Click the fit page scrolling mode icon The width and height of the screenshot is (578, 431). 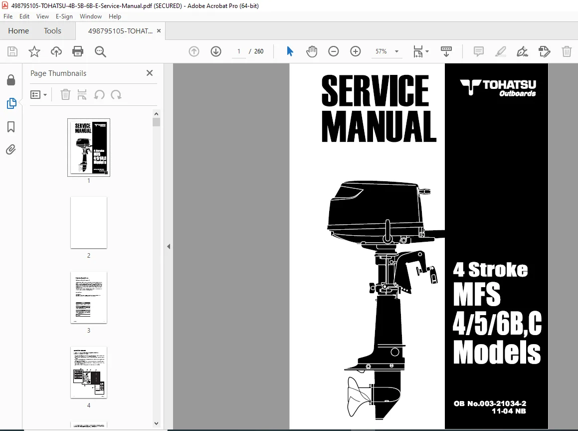coord(418,51)
